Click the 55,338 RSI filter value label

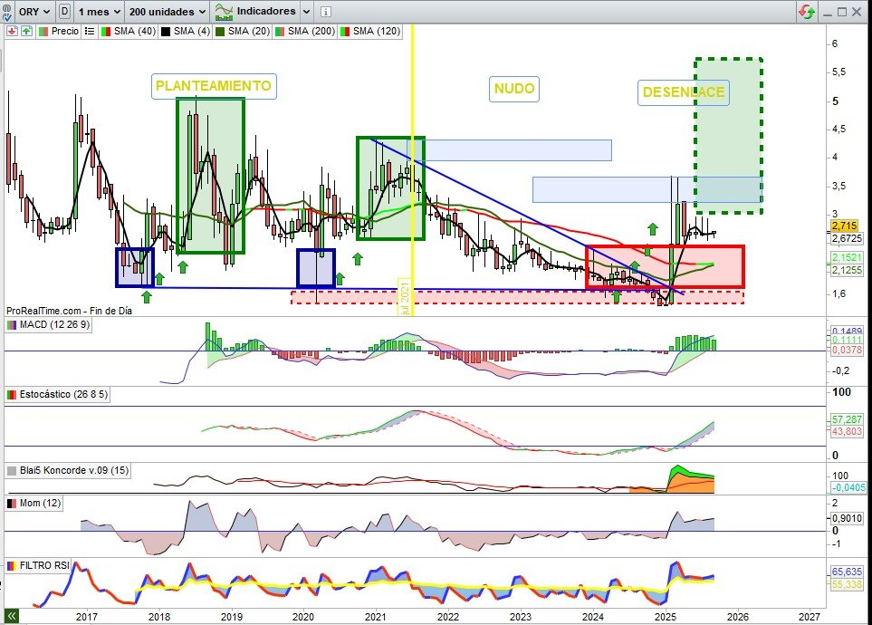pos(847,584)
